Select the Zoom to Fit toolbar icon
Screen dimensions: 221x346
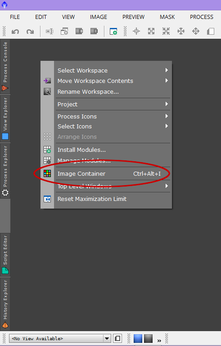click(151, 32)
